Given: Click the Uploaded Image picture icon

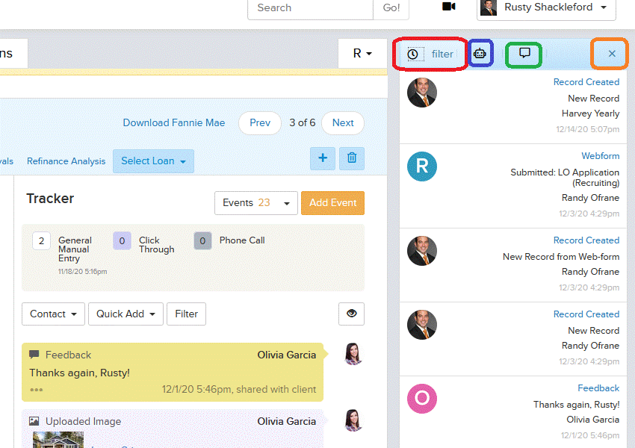Looking at the screenshot, I should (x=34, y=421).
